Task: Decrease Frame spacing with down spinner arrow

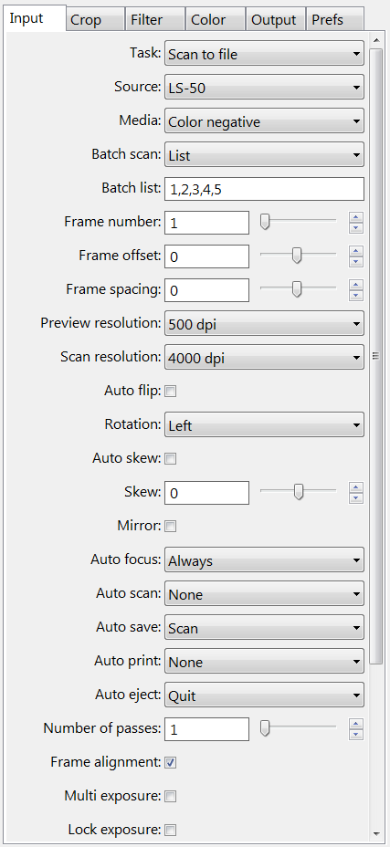Action: [356, 296]
